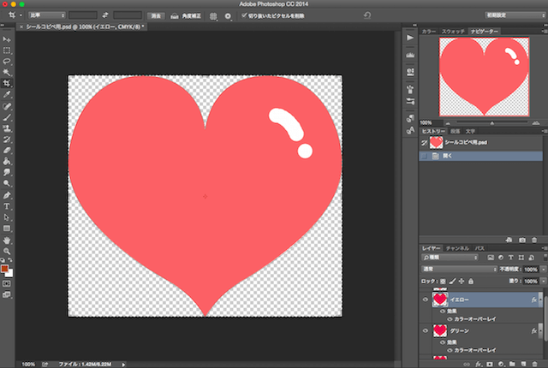Toggle lock position
This screenshot has width=548, height=368.
click(462, 282)
